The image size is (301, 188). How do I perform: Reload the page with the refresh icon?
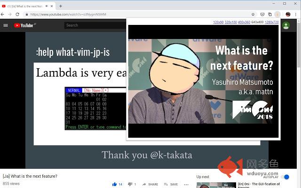(17, 15)
